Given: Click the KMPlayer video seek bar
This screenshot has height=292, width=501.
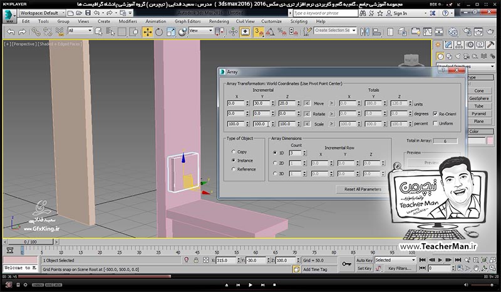Looking at the screenshot, I should pos(250,276).
